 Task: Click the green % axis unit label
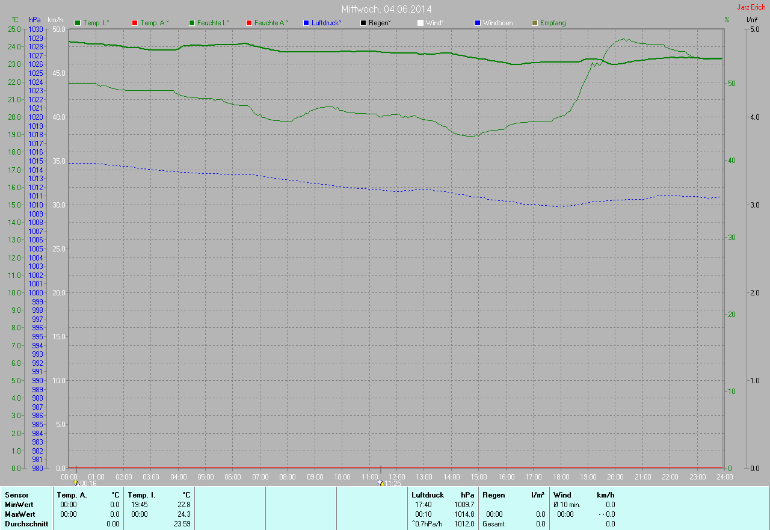point(727,20)
